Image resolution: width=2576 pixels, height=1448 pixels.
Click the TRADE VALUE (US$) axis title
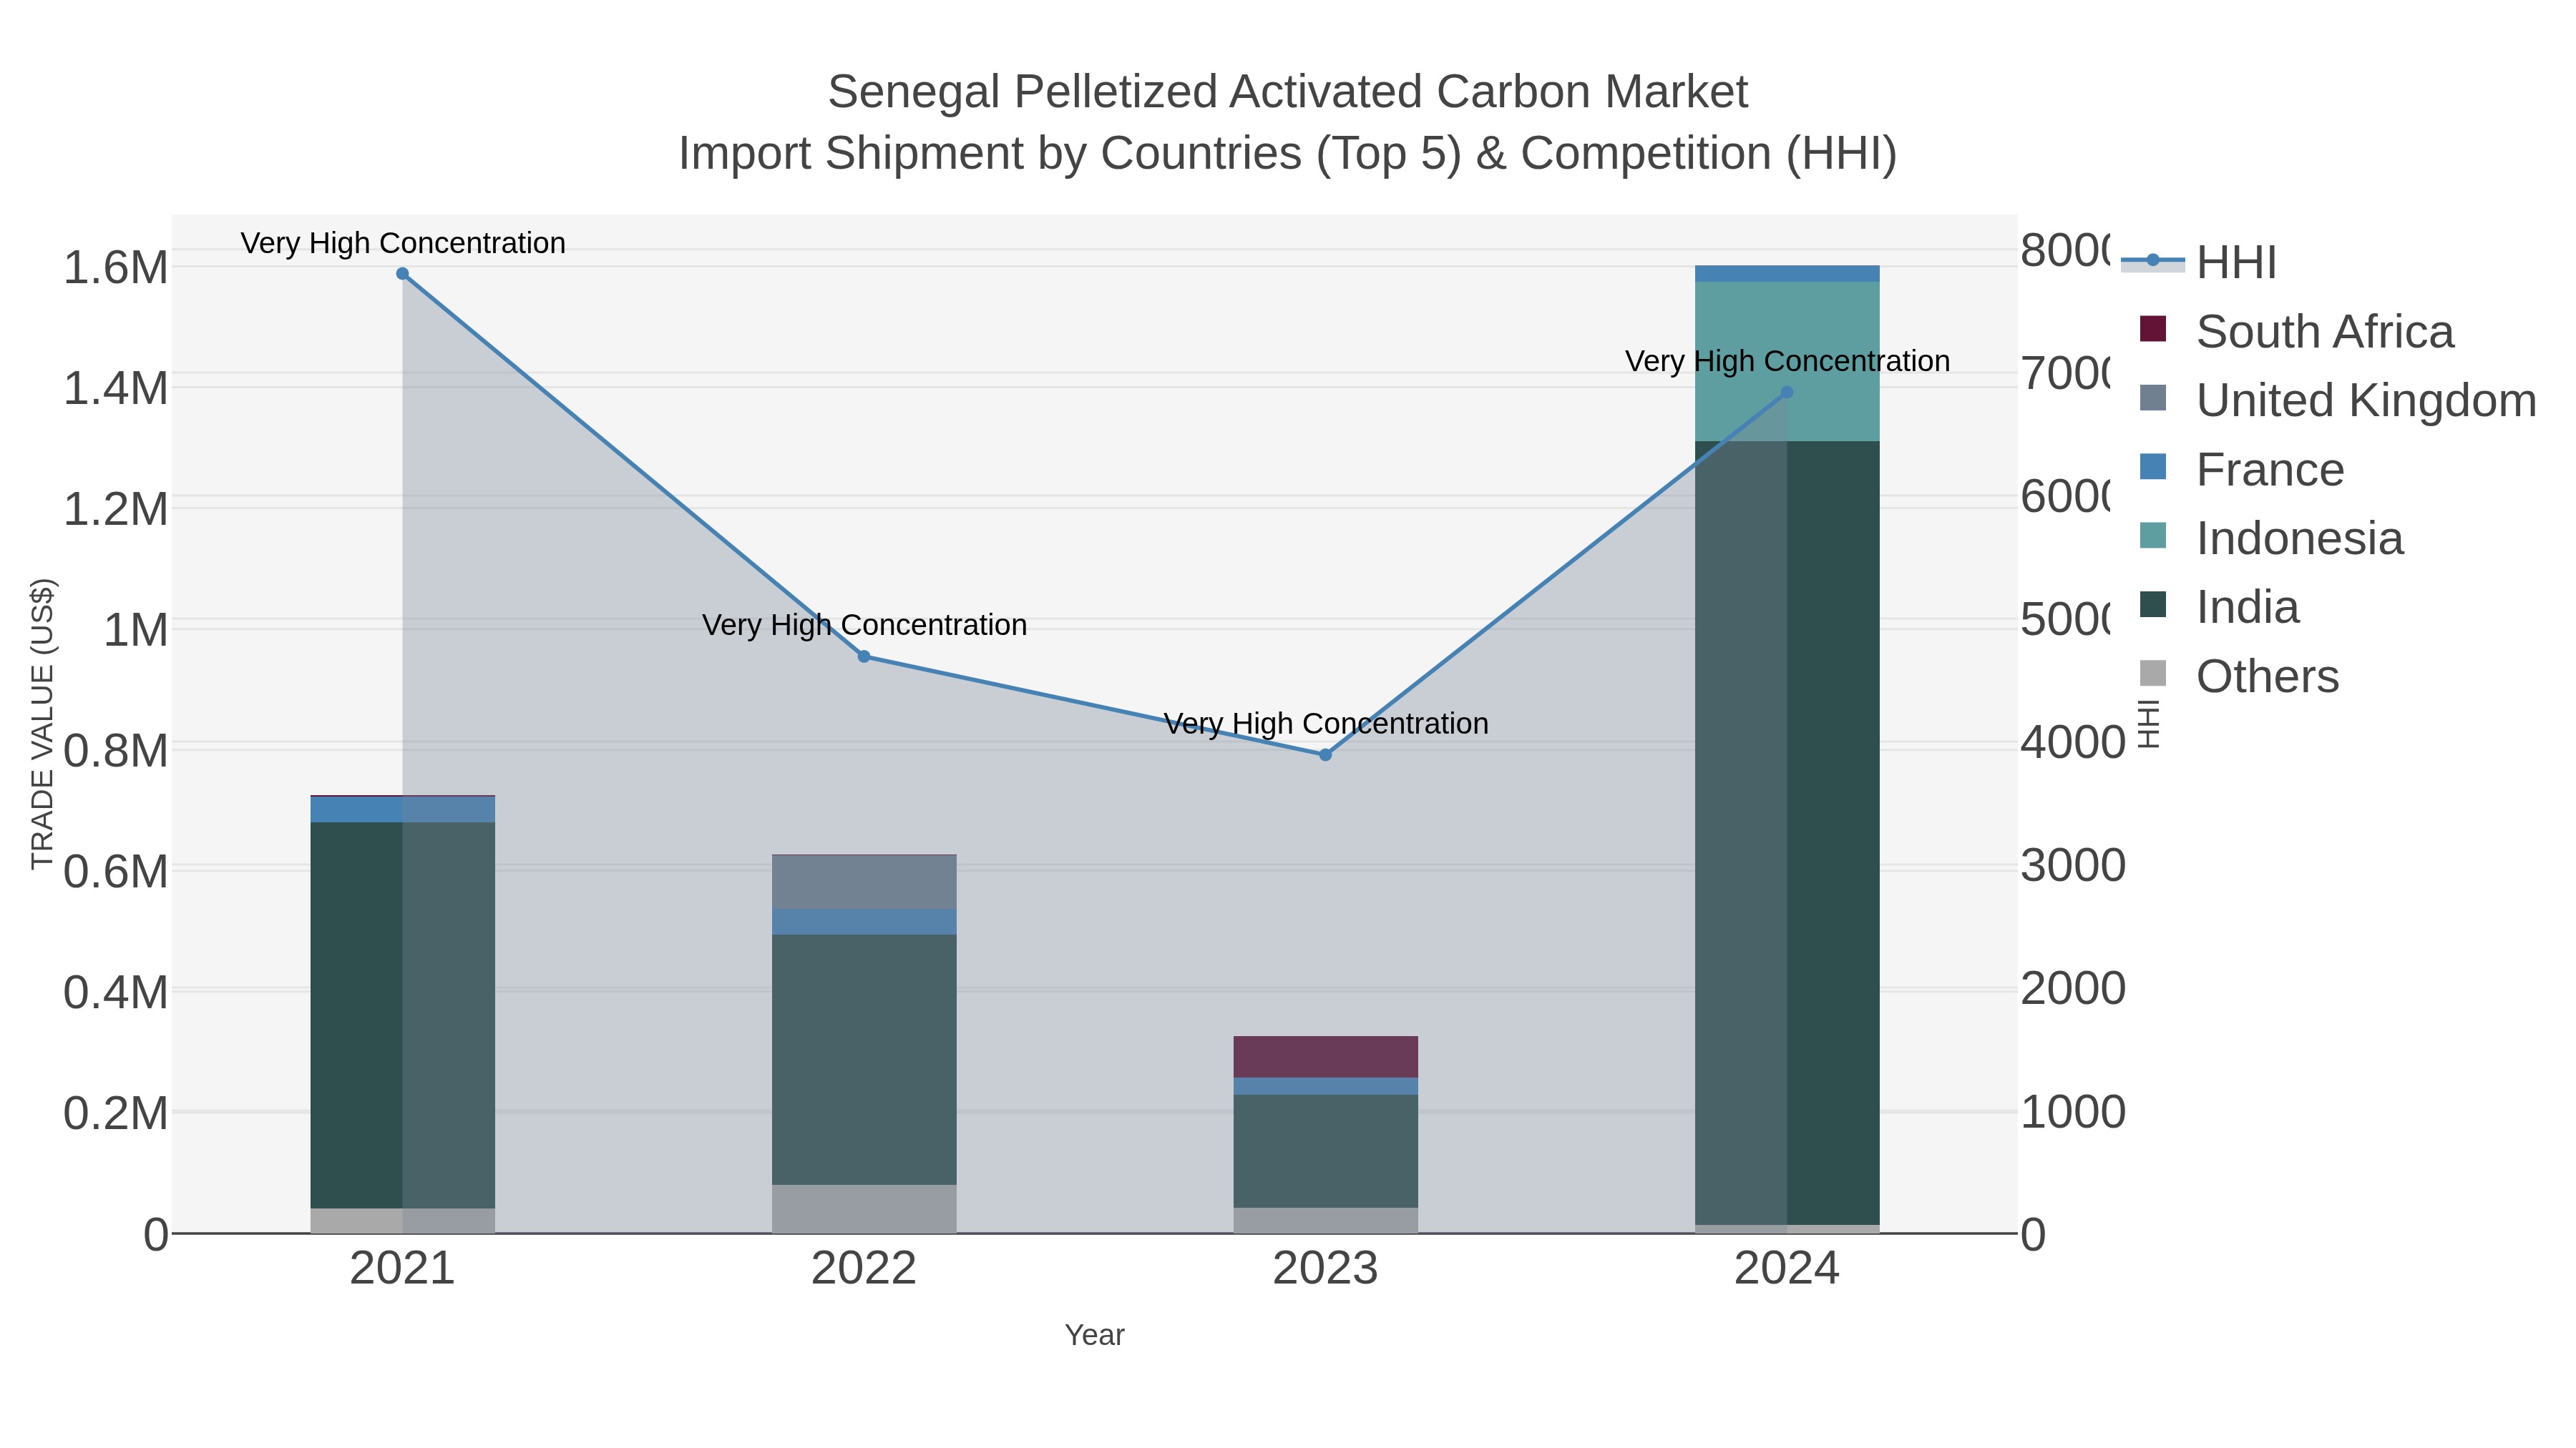click(43, 724)
